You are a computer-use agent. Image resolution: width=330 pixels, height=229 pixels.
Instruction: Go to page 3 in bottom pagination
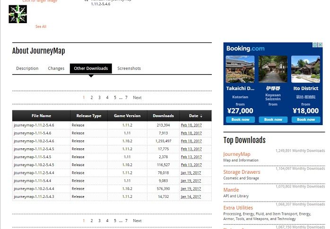[x=99, y=221]
